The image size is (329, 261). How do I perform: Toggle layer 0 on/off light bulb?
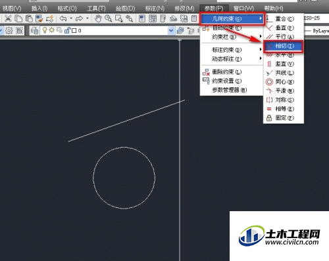point(45,30)
